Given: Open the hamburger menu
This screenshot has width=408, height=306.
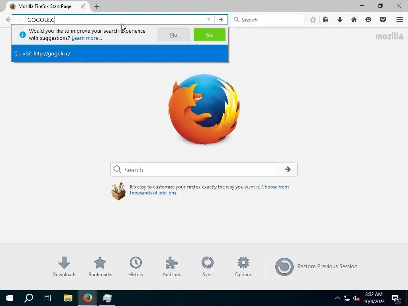Looking at the screenshot, I should click(400, 20).
